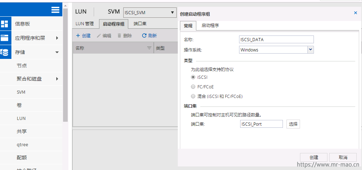Switch to the LUN 管理 tab
362x170 pixels.
[84, 24]
